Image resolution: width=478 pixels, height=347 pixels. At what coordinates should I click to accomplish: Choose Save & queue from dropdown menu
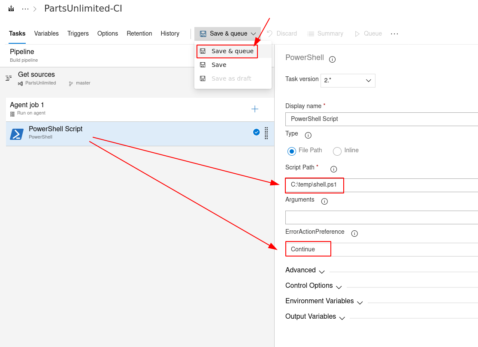pyautogui.click(x=232, y=51)
